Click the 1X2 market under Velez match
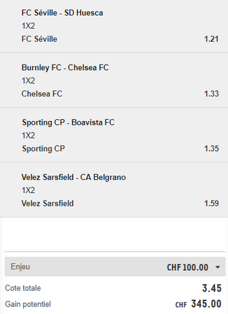 tap(28, 190)
